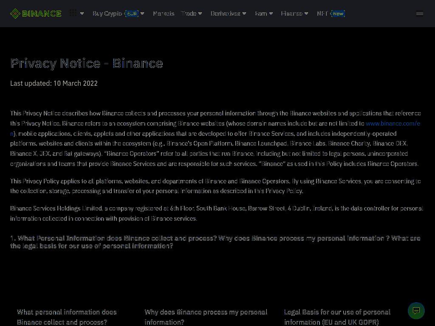Open the Derivatives menu
The width and height of the screenshot is (435, 326).
point(225,14)
